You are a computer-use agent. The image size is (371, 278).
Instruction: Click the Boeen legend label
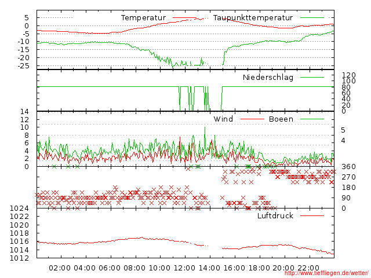click(x=281, y=119)
